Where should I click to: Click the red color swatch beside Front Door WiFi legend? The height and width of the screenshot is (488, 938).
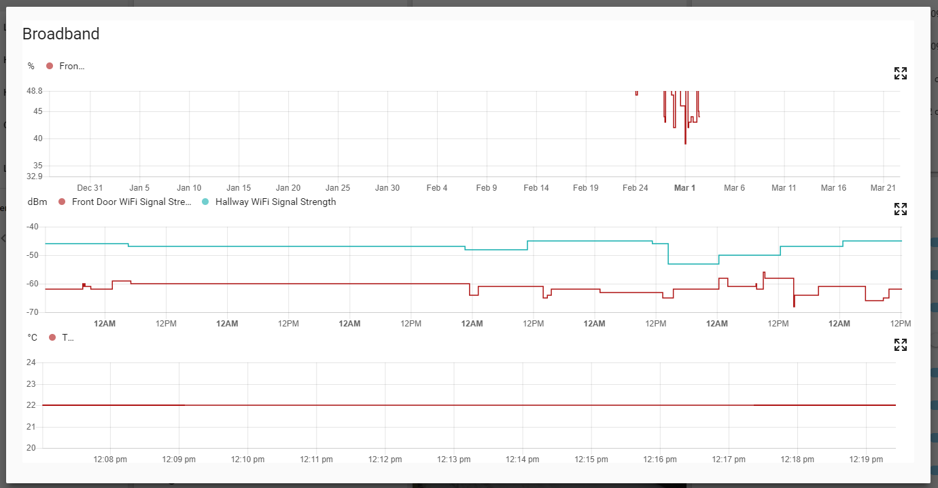[x=60, y=202]
